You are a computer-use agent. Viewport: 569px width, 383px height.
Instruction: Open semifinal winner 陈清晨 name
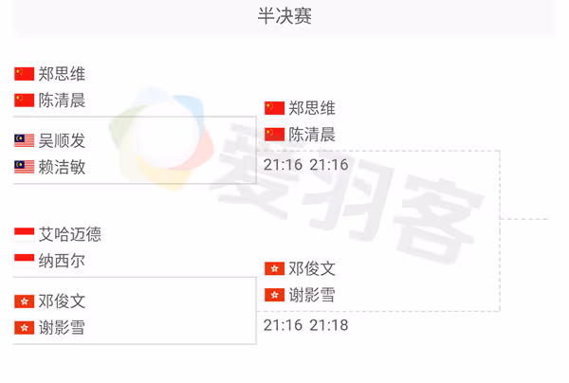312,135
